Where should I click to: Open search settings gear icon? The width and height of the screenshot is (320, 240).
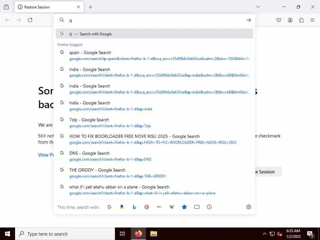tap(248, 207)
